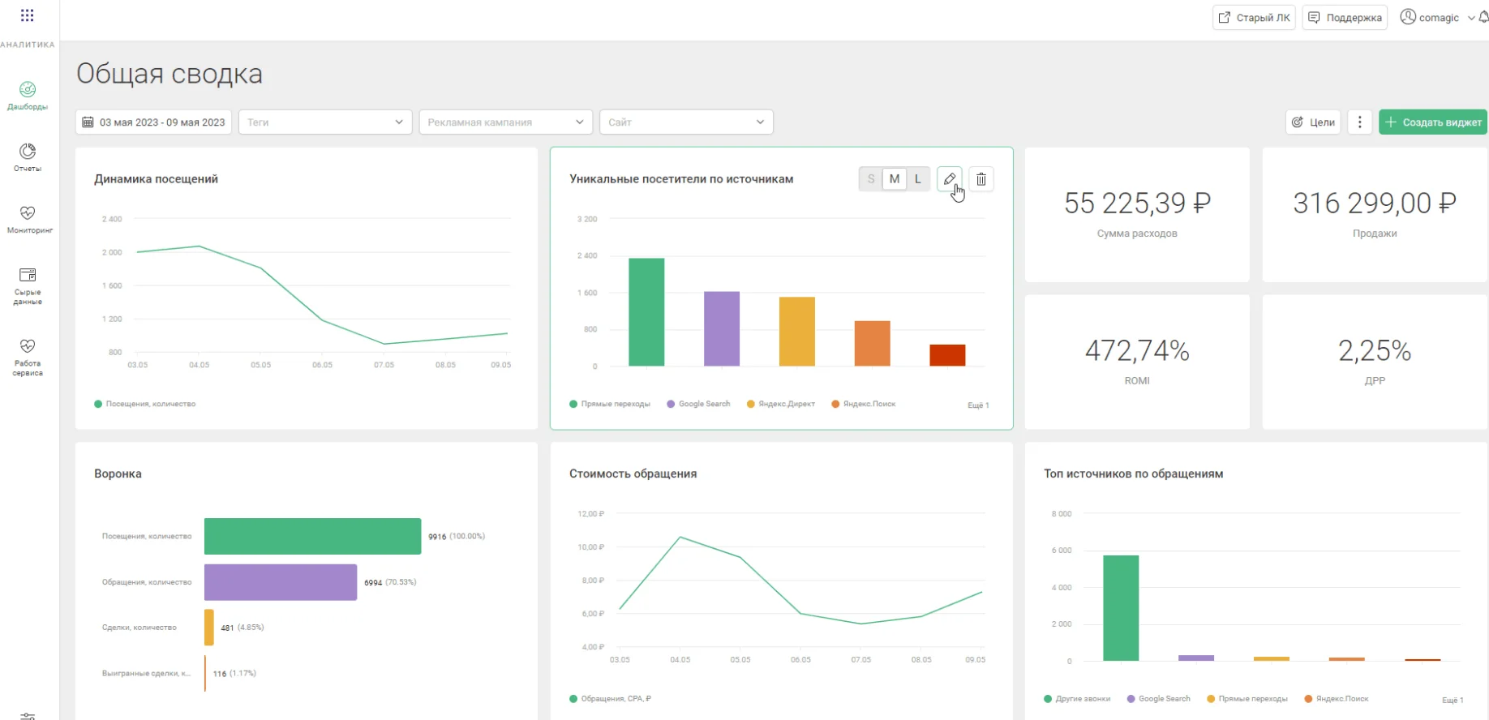Viewport: 1489px width, 720px height.
Task: Open Мониторинг from the sidebar
Action: [x=28, y=218]
